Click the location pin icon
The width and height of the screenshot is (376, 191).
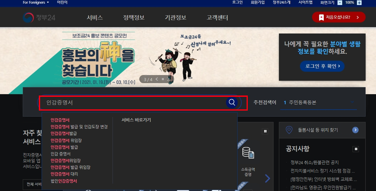pos(289,130)
